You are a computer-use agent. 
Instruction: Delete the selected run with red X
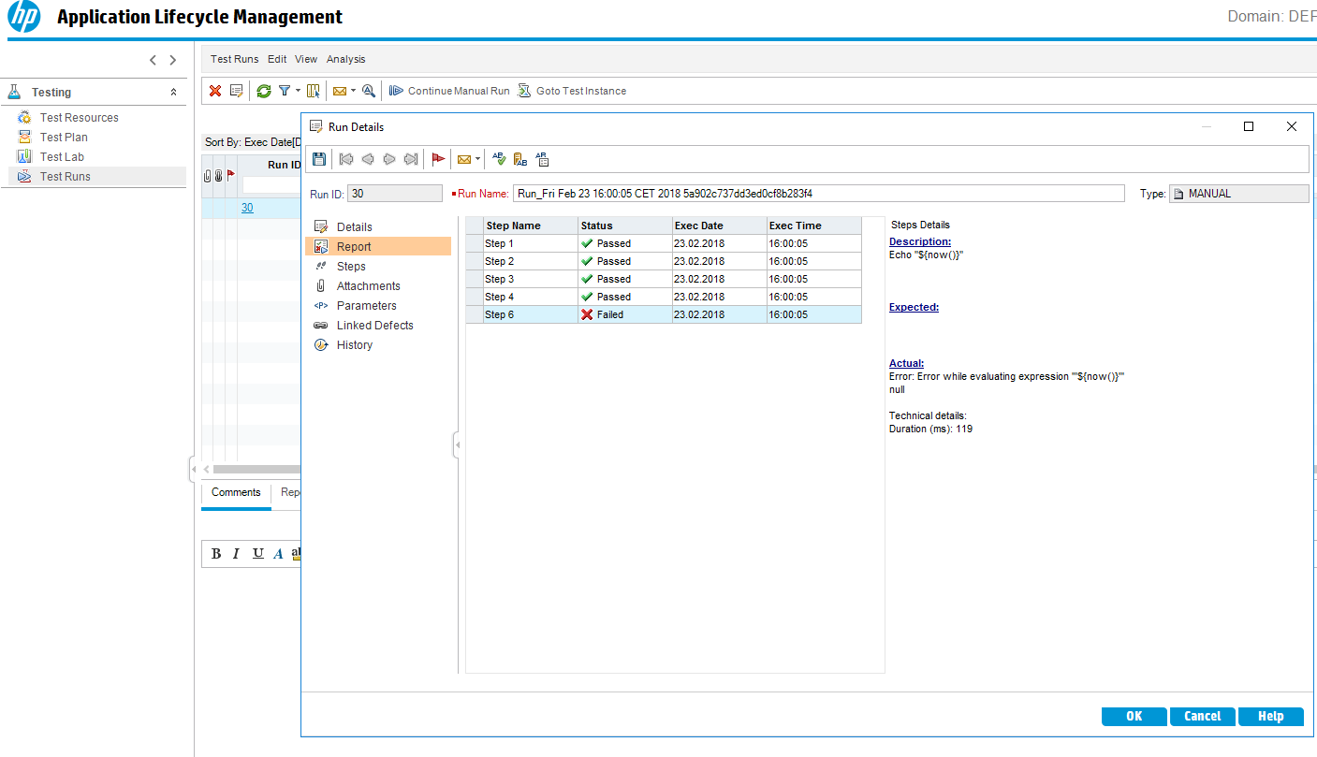pos(215,91)
